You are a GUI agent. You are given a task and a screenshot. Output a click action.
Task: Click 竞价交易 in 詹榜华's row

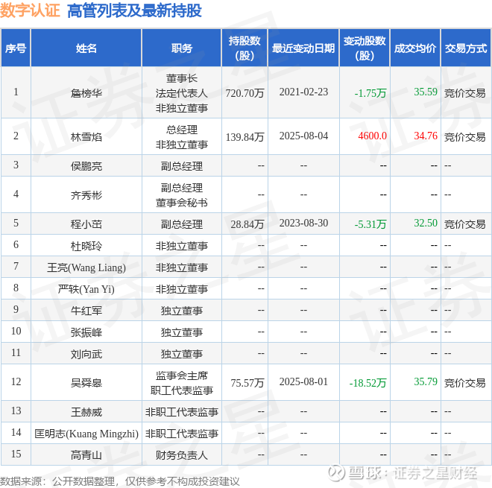pos(464,93)
